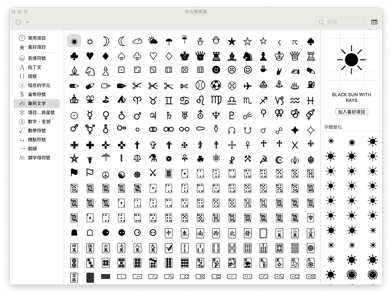
Task: Choose the hot springs symbol
Action: point(295,86)
